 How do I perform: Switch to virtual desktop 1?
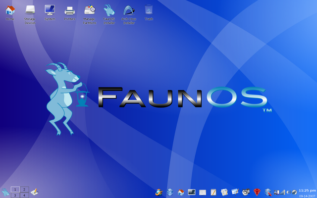tap(15, 189)
